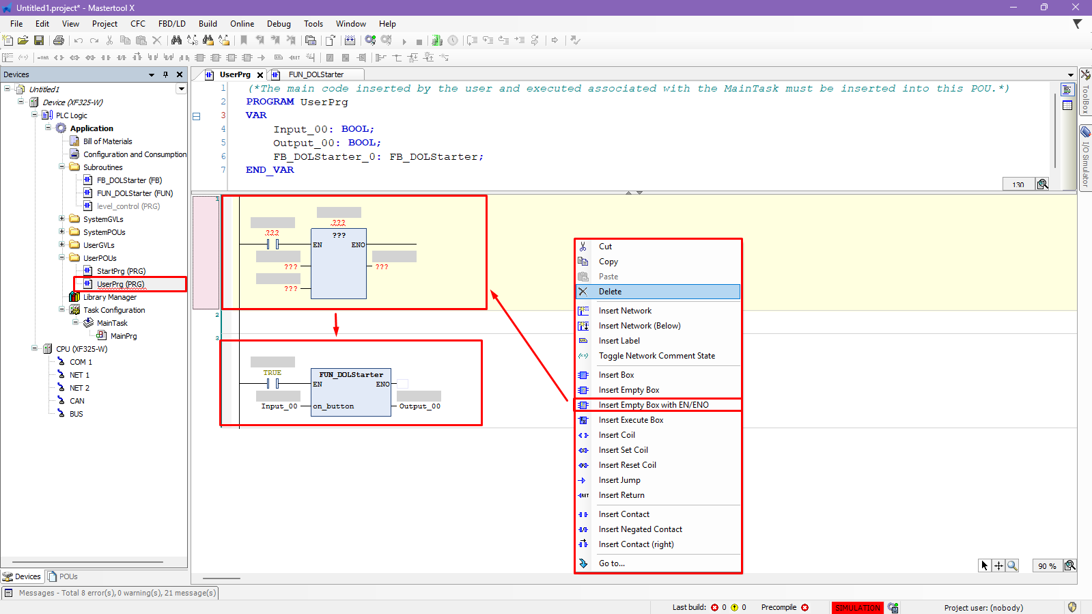
Task: Switch to the FUN_DOLStarter editor tab
Action: pyautogui.click(x=316, y=74)
